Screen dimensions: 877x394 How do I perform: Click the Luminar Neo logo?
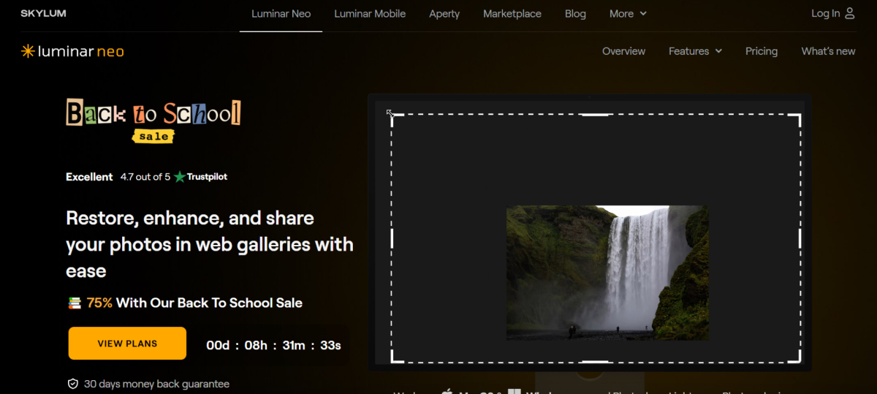[72, 51]
